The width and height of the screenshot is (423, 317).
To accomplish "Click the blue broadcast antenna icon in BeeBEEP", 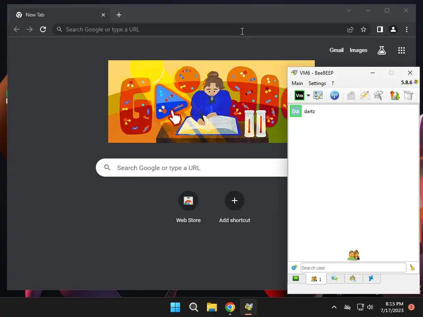I will (334, 95).
